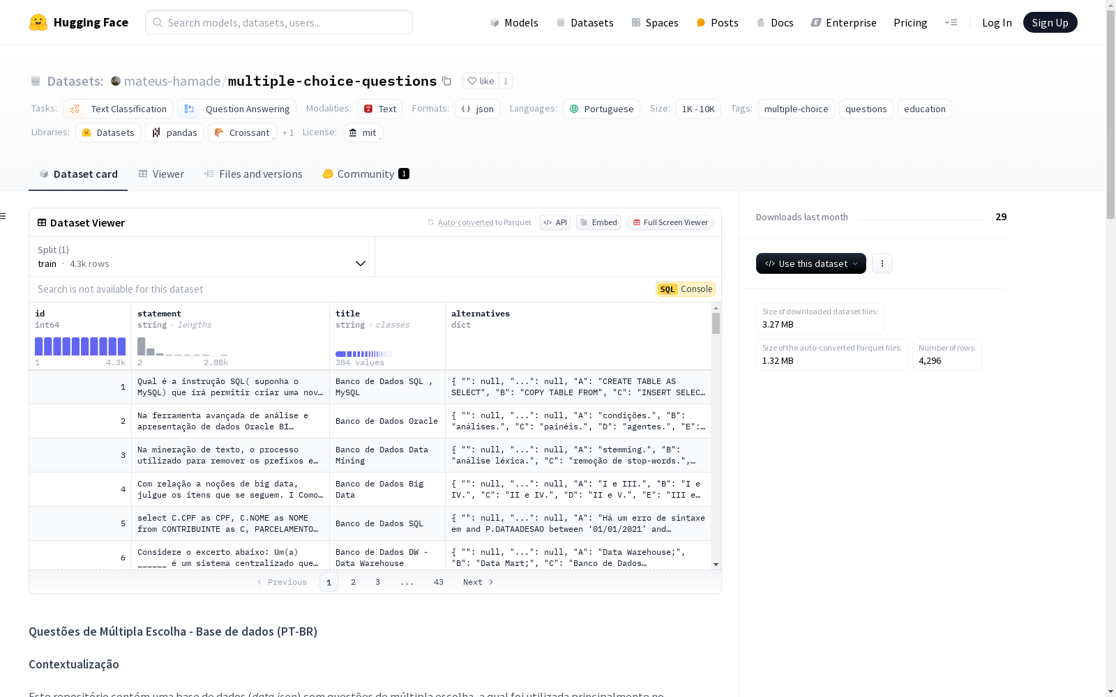Click the Text modality icon
Image resolution: width=1116 pixels, height=697 pixels.
[368, 109]
